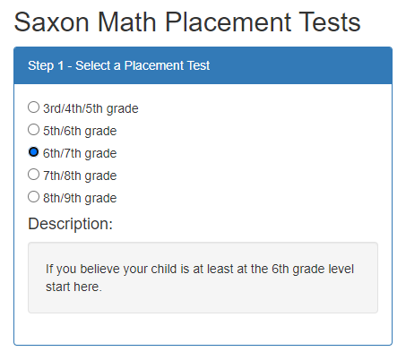Choose the 5th/6th grade radio circle

point(33,130)
